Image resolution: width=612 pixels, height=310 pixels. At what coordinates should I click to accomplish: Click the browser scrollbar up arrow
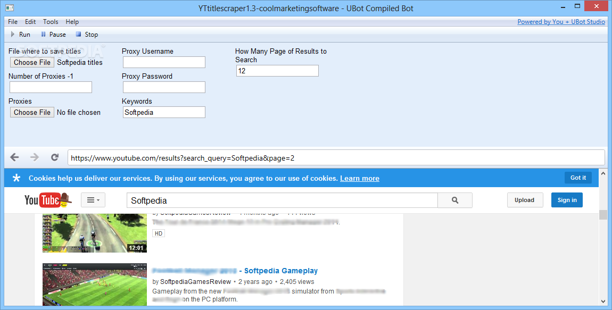603,173
